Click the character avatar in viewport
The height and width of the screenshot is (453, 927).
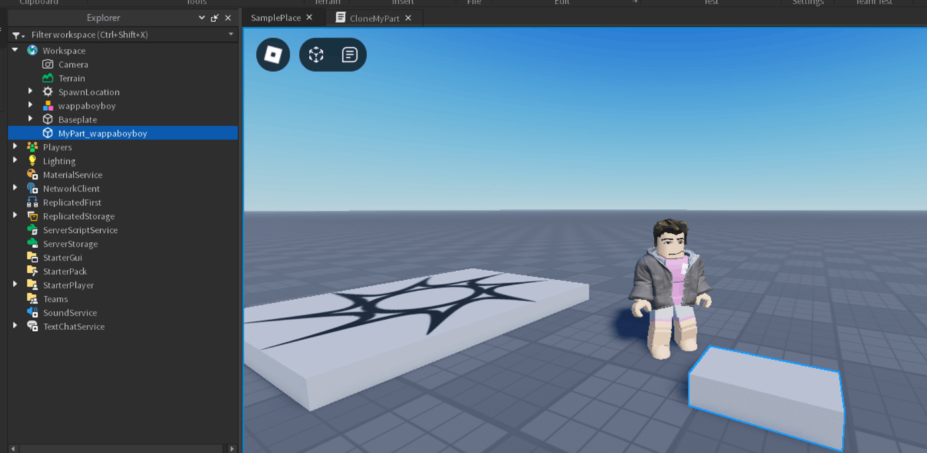670,288
